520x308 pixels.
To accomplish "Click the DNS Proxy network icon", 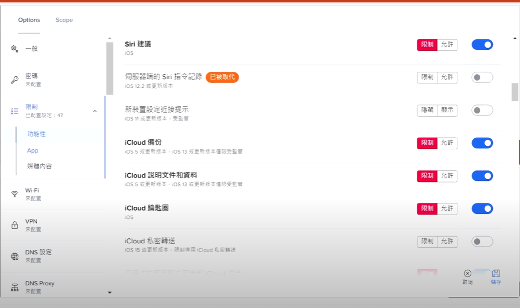I will tap(14, 287).
